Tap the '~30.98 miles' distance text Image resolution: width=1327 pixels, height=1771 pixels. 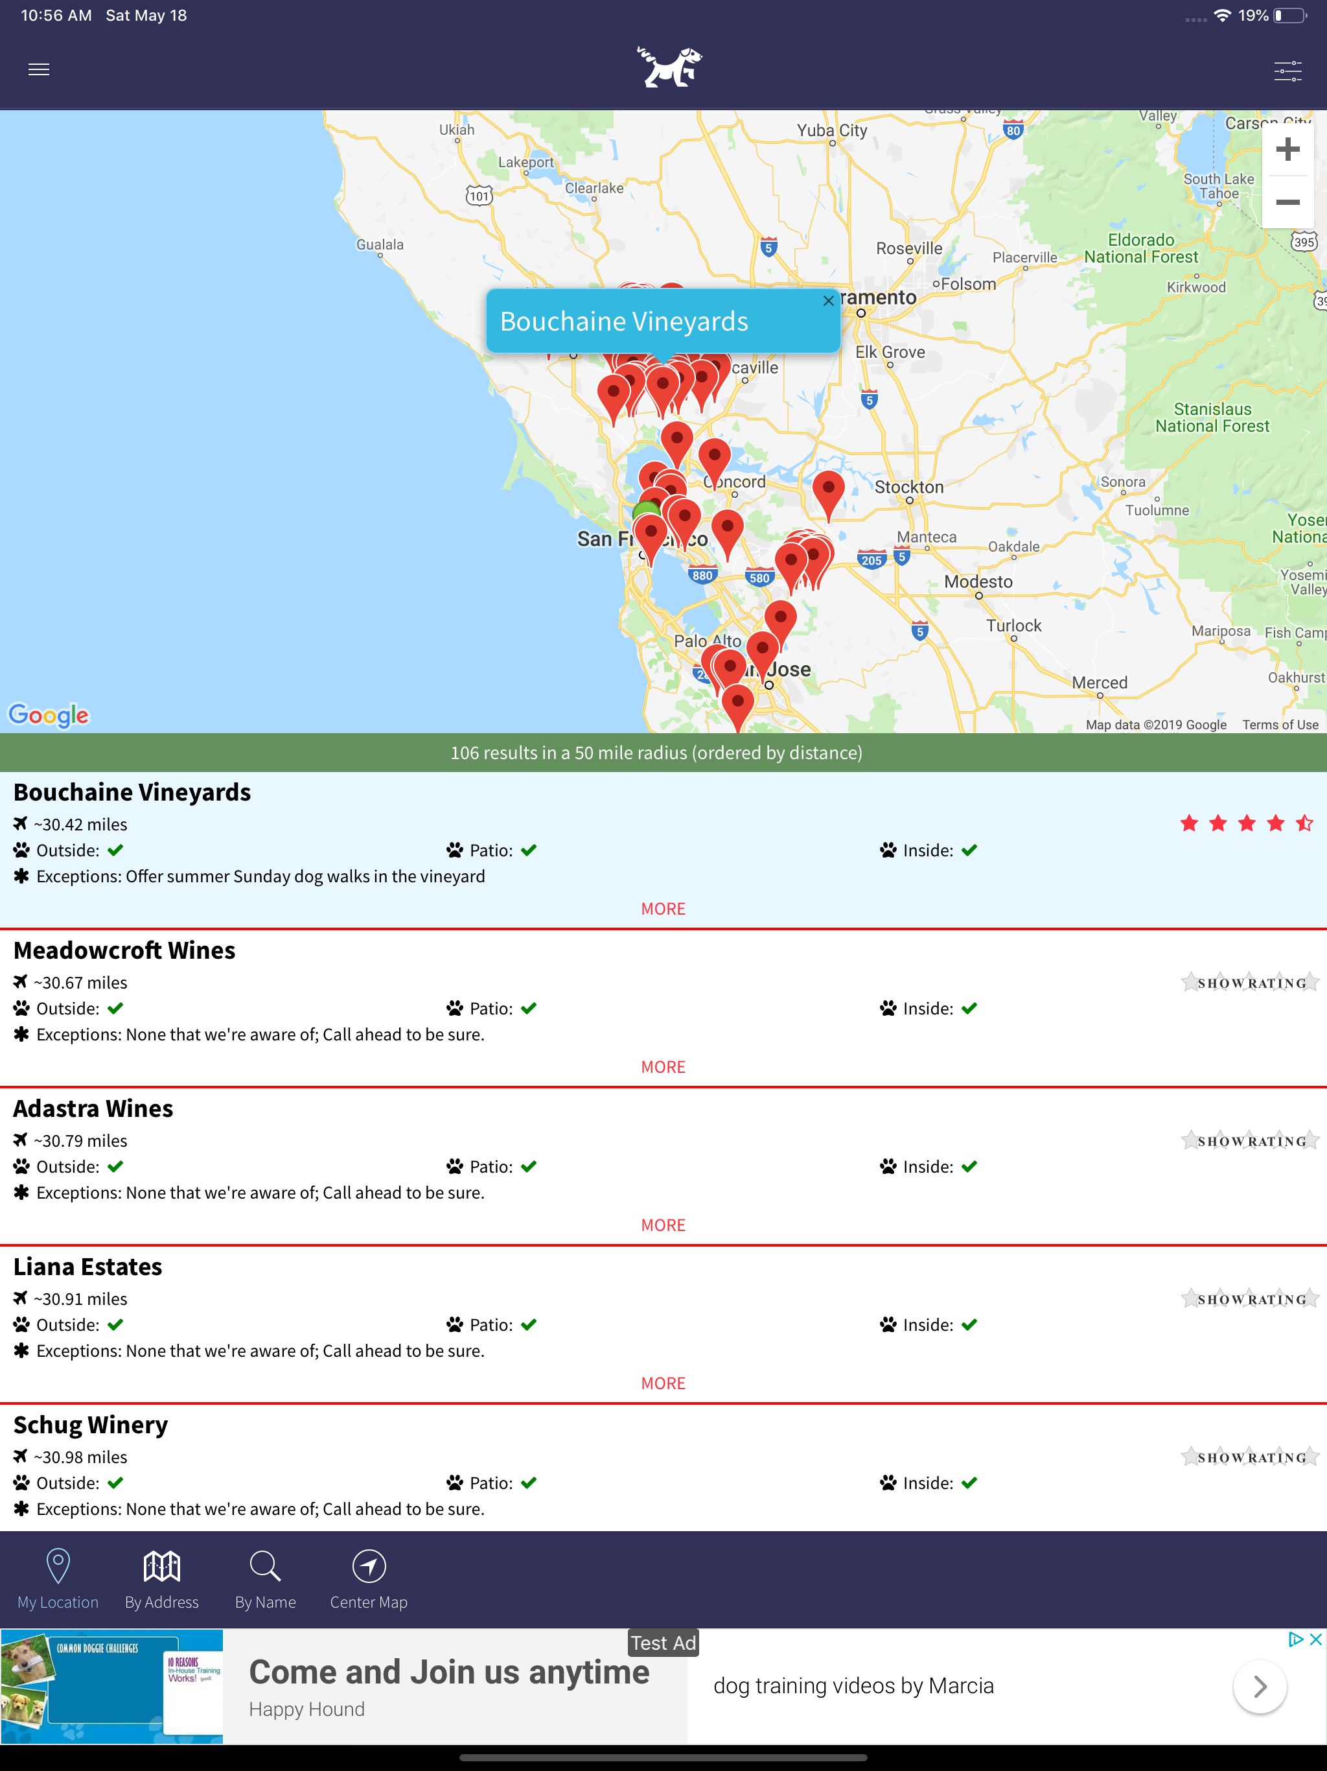[x=80, y=1457]
